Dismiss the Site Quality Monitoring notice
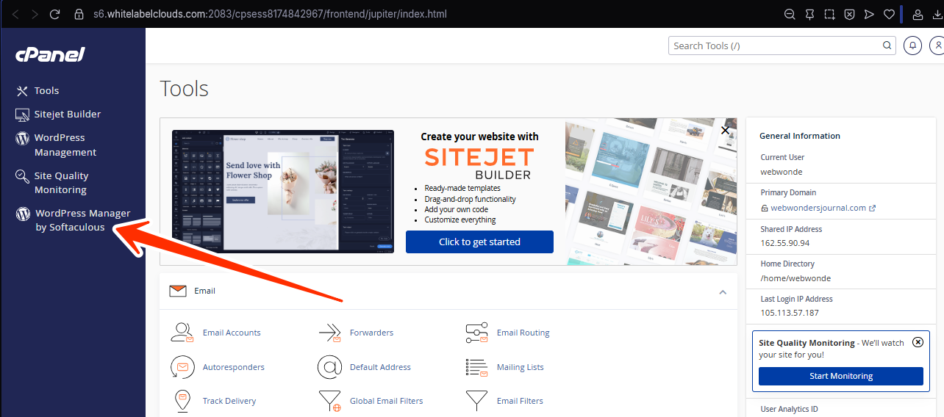944x417 pixels. 918,342
